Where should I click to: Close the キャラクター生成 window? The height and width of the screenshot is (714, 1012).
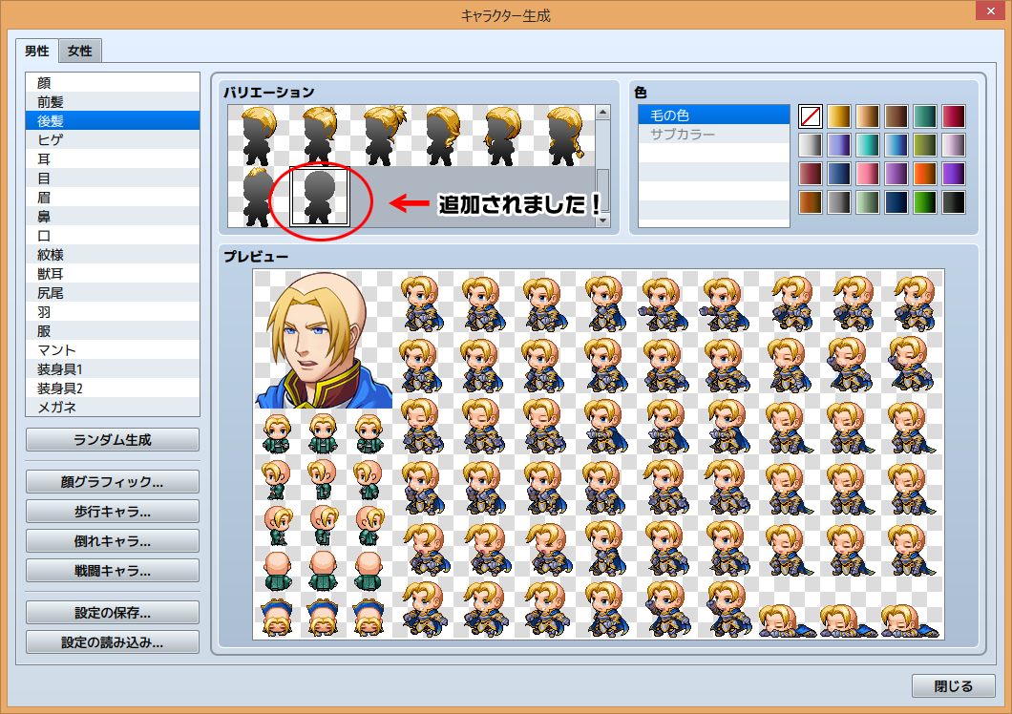tap(991, 10)
